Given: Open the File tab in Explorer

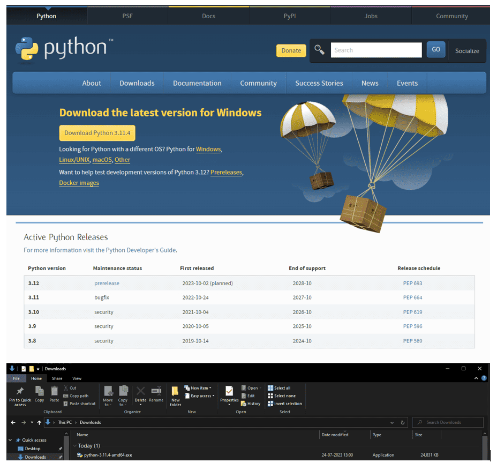Looking at the screenshot, I should pyautogui.click(x=16, y=378).
